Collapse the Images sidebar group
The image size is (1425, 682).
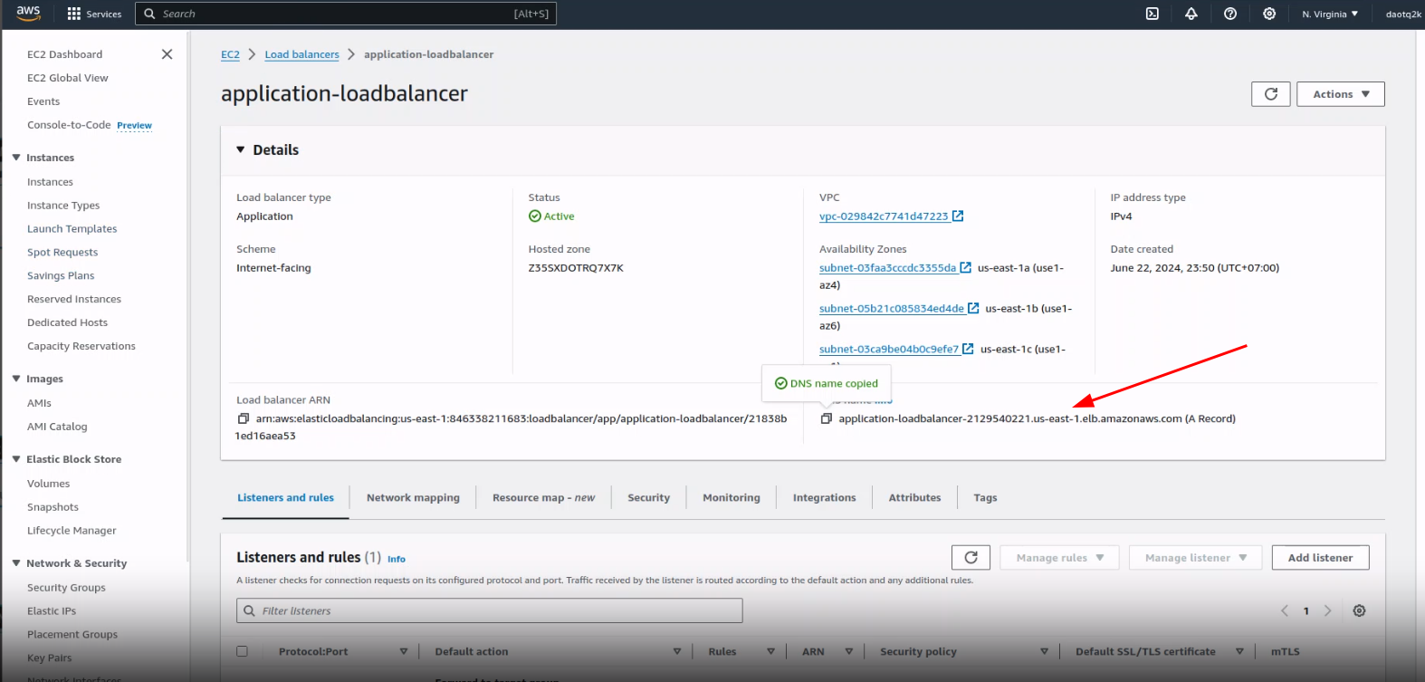(16, 379)
